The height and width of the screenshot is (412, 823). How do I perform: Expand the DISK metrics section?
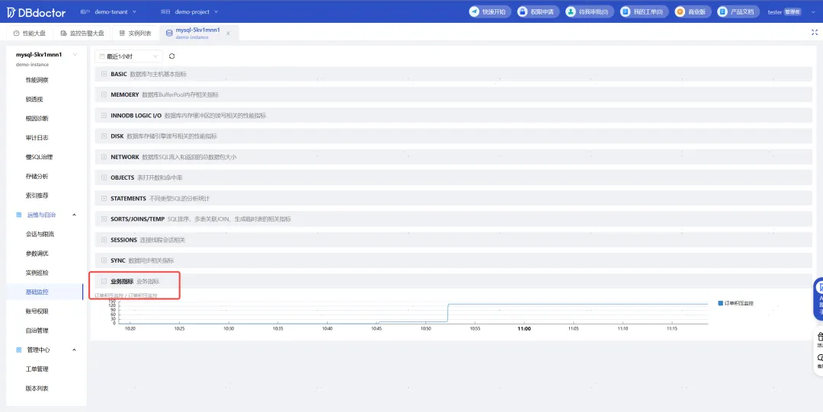104,136
